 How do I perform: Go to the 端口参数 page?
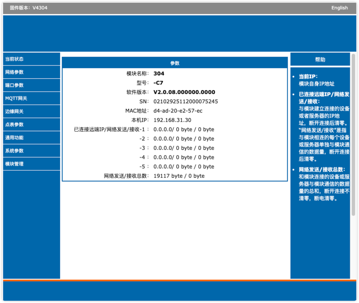click(32, 85)
